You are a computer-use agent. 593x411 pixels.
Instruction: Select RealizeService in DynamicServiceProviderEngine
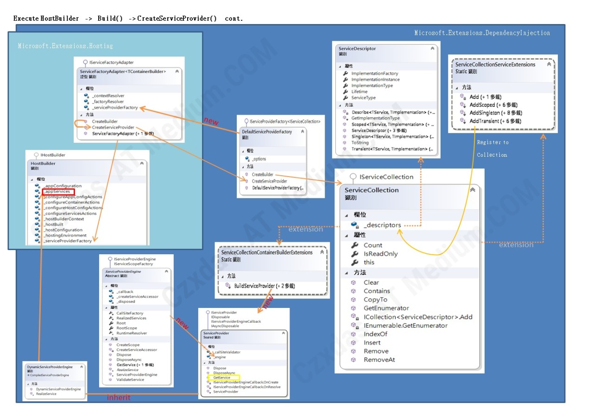pos(46,394)
